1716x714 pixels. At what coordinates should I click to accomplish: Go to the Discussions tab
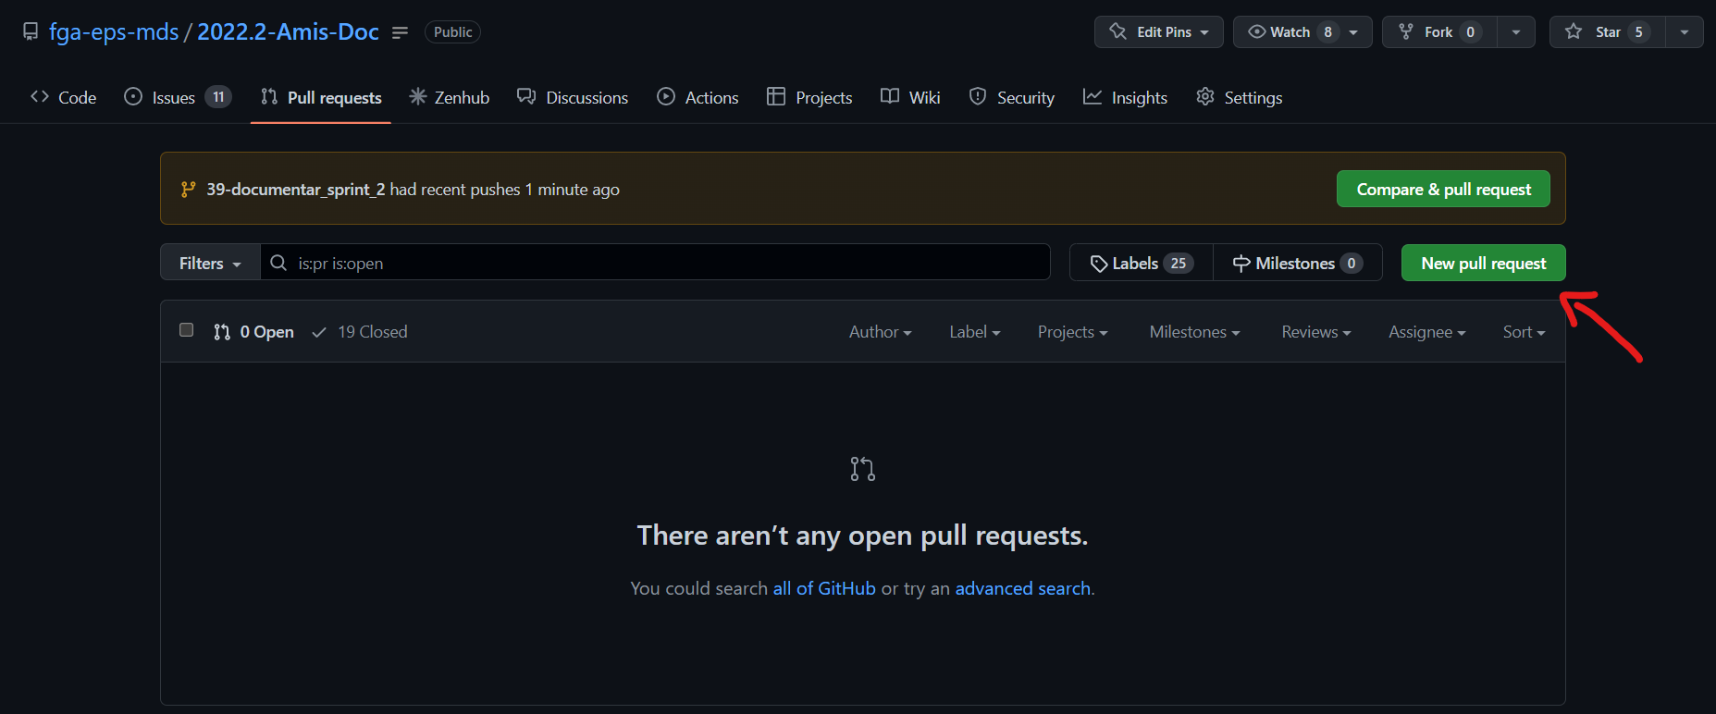(x=573, y=97)
